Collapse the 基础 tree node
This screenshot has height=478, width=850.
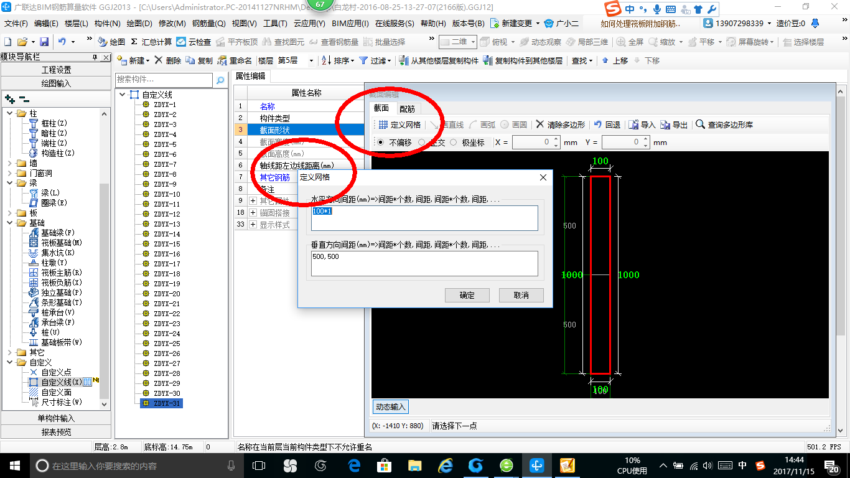point(10,223)
